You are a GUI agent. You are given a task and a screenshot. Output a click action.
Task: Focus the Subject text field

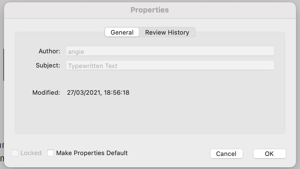point(170,66)
